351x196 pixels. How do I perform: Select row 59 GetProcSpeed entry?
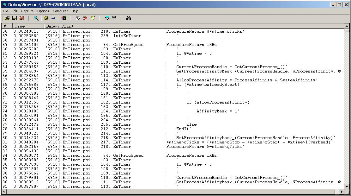(x=172, y=45)
